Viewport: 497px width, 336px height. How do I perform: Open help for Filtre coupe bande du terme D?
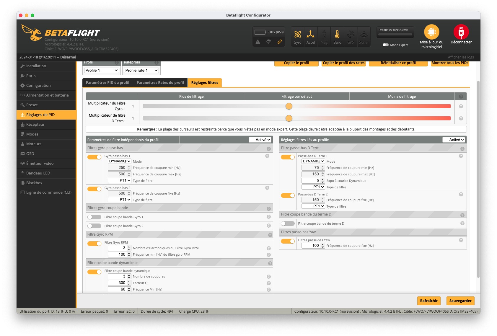point(462,223)
